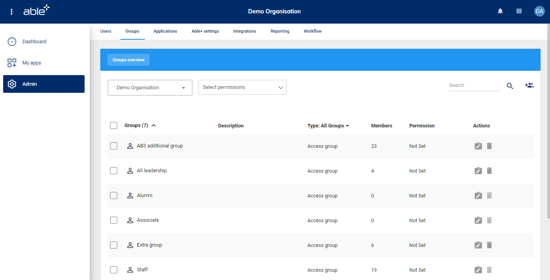Click the search magnifier icon
The image size is (550, 280).
coord(510,86)
